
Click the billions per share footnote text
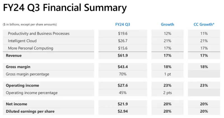[x=30, y=25]
